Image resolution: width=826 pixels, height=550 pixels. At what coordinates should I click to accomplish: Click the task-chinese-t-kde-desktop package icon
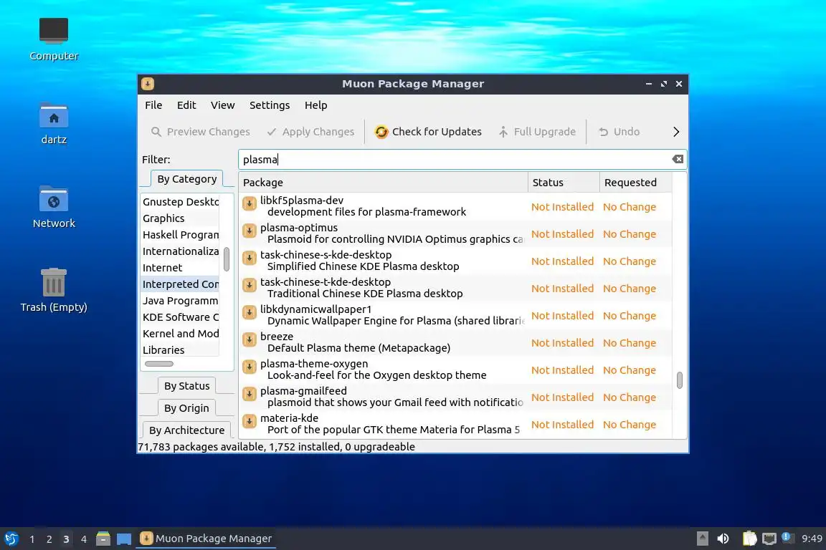250,285
